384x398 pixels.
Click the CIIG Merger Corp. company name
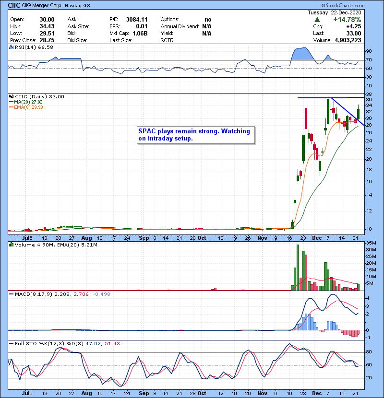[42, 5]
